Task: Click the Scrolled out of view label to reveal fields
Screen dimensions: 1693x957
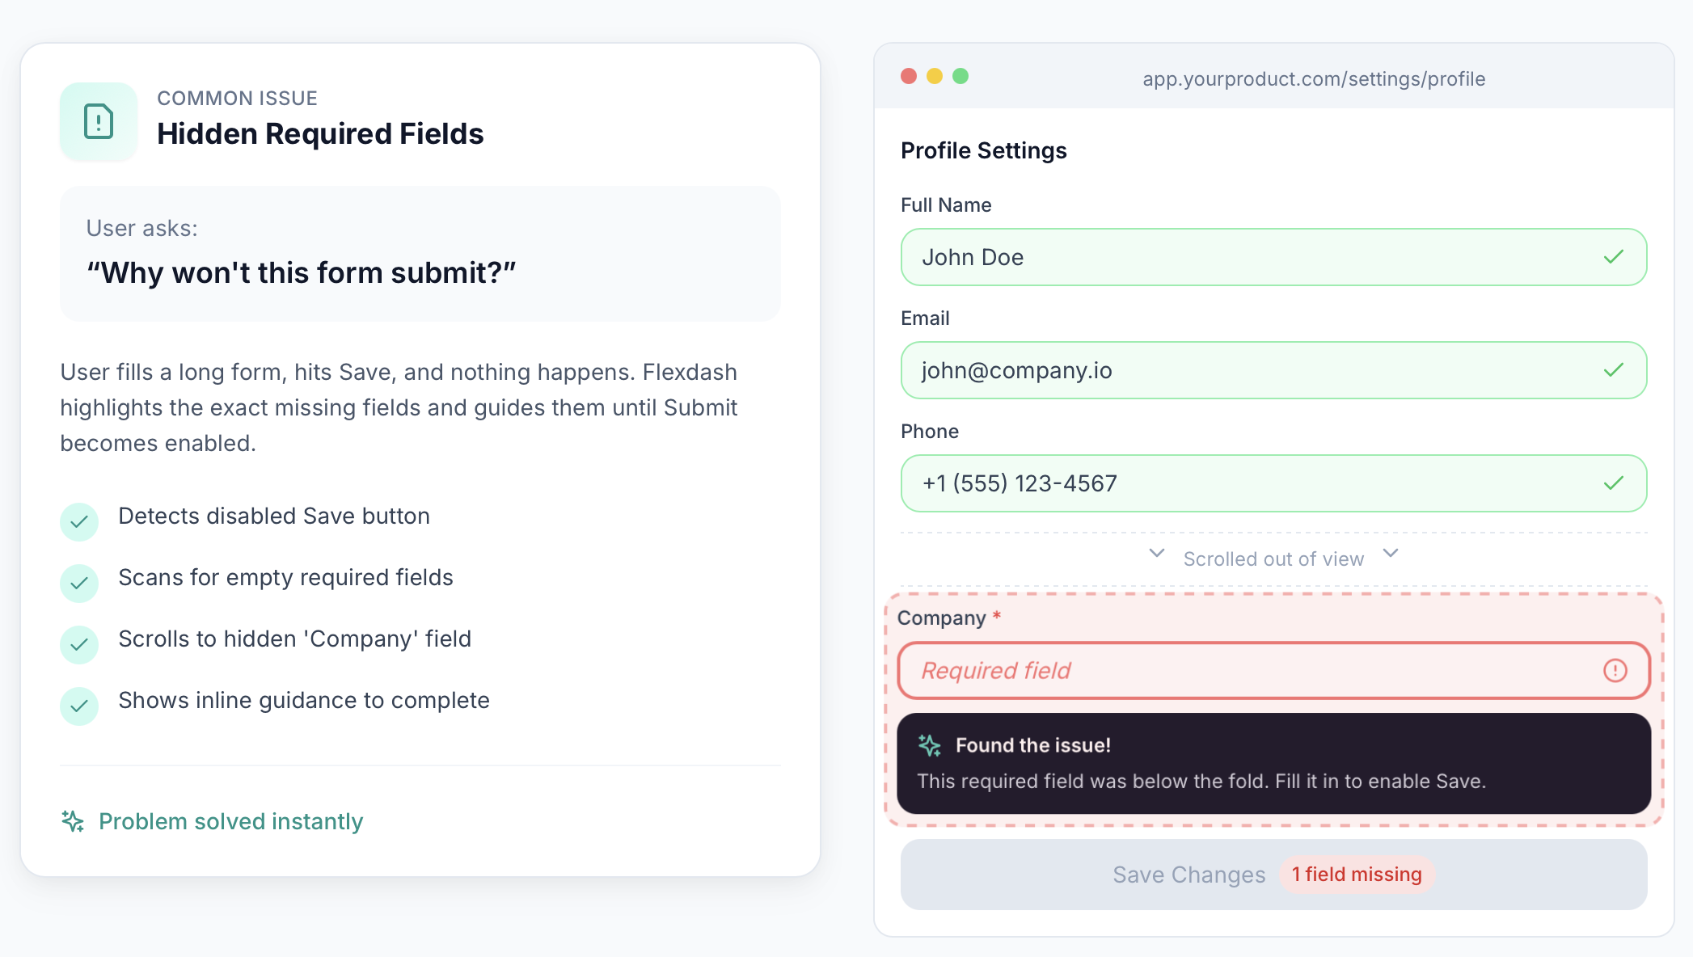Action: pyautogui.click(x=1273, y=558)
